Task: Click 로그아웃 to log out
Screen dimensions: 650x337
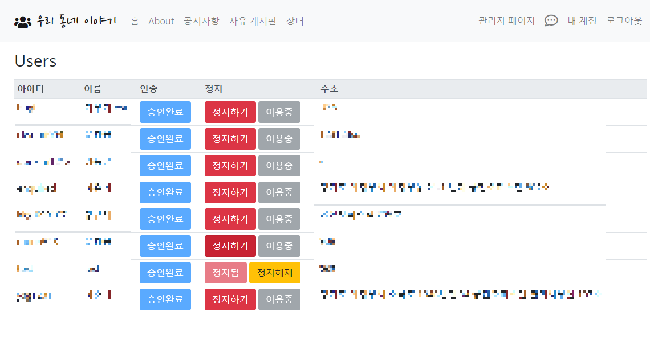Action: point(623,20)
